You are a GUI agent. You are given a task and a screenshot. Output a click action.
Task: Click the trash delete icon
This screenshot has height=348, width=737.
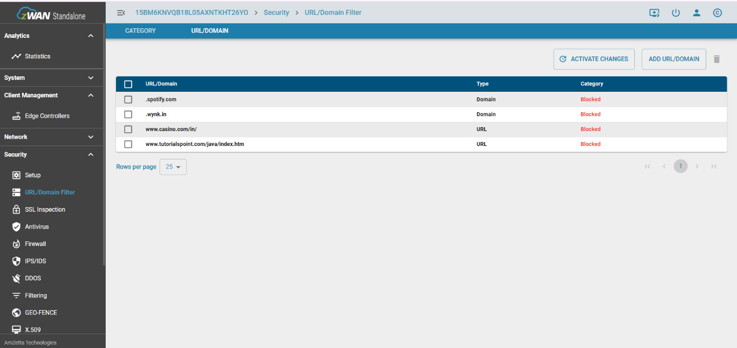717,59
